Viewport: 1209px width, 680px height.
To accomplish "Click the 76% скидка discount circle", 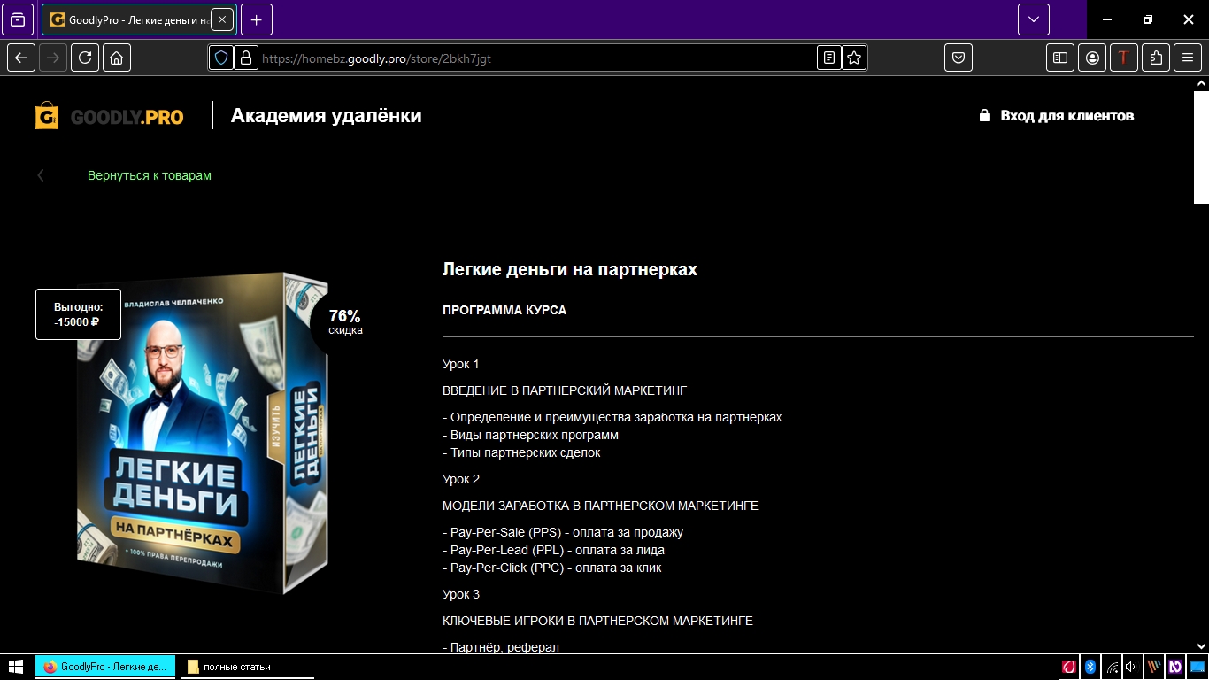I will pyautogui.click(x=344, y=321).
